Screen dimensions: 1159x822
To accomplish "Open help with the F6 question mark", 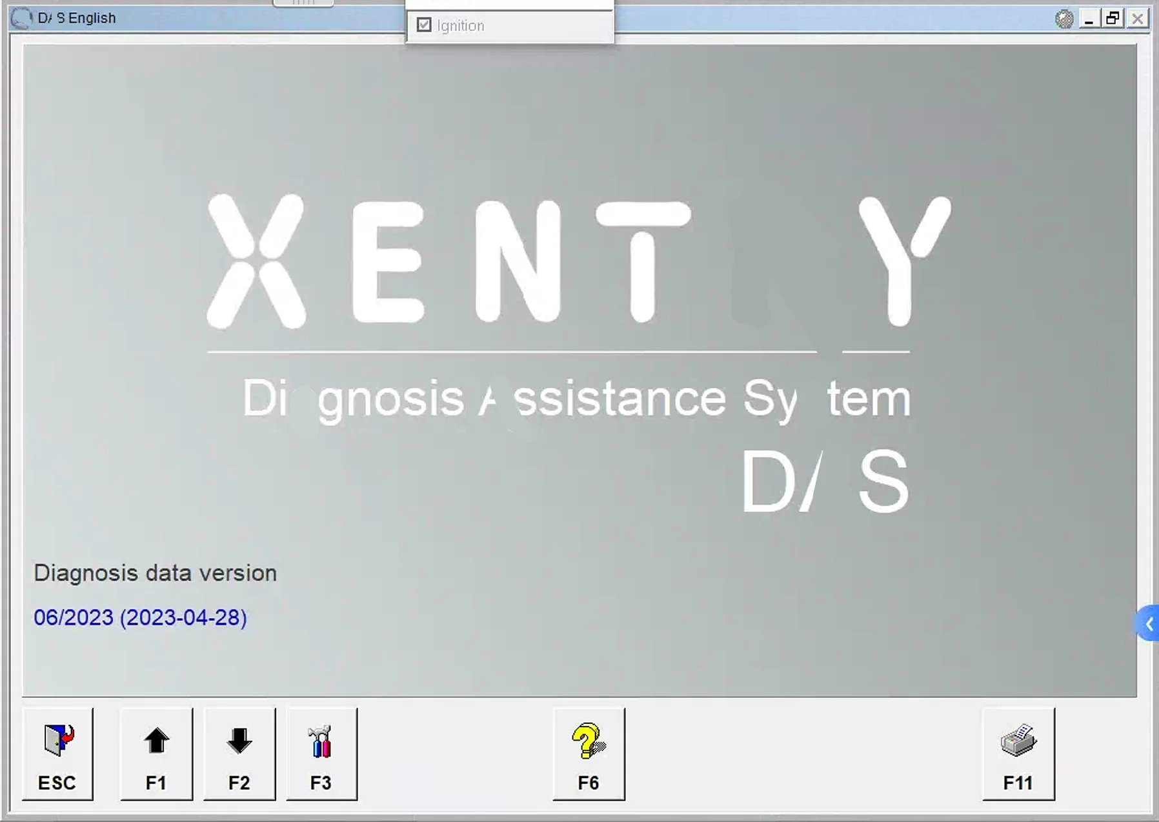I will [589, 754].
